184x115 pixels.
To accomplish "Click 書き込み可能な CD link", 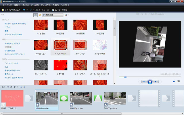I will coord(12,70).
